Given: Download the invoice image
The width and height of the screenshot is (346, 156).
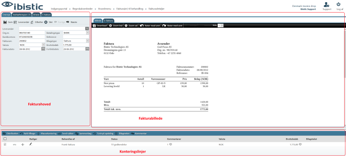Looking at the screenshot, I should (100, 26).
